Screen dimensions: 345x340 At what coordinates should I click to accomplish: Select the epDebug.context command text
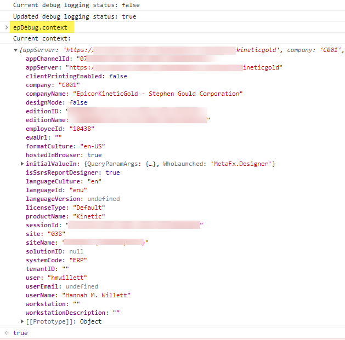coord(40,27)
